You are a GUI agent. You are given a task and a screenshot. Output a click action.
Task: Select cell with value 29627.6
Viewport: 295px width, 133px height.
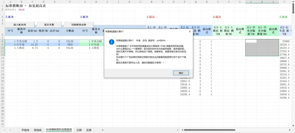[284, 58]
